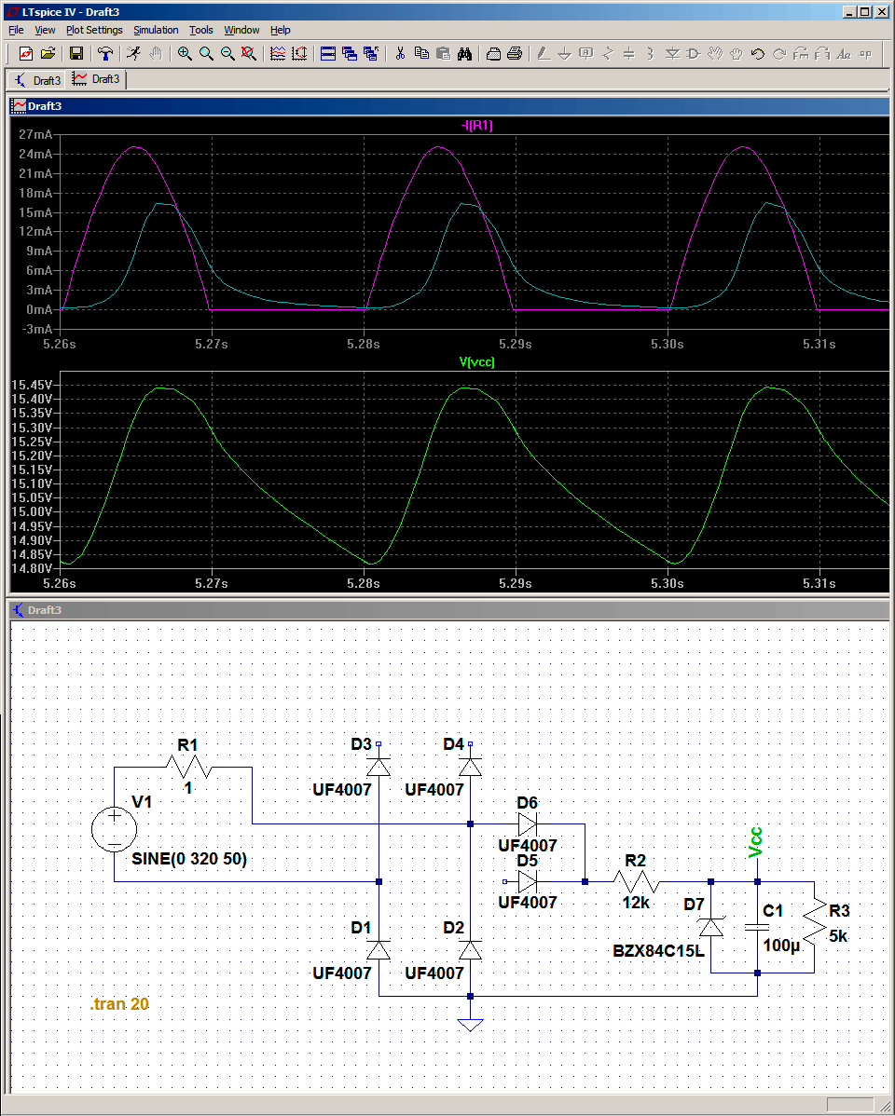This screenshot has width=895, height=1116.
Task: Select the Text 'Aa' tool
Action: pyautogui.click(x=844, y=53)
